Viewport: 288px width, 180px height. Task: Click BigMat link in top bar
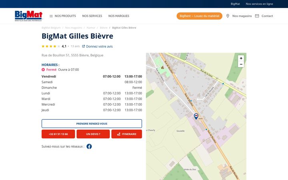[x=235, y=4]
